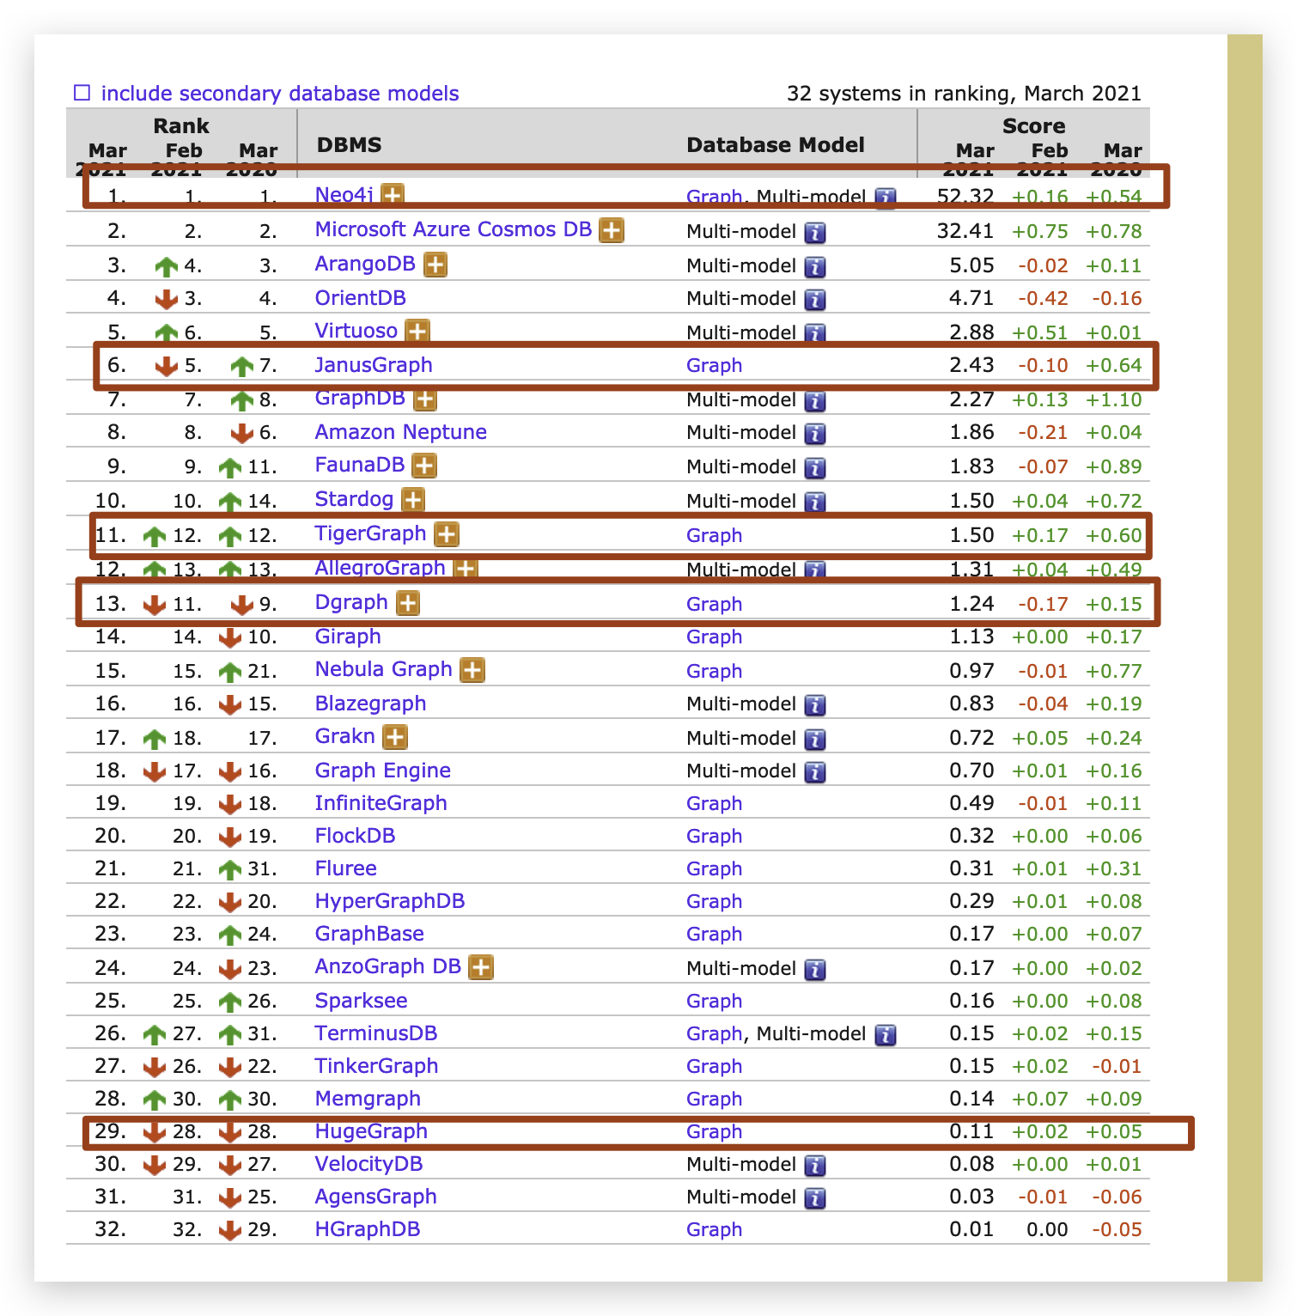Open the ArangoDB link
1297x1316 pixels.
click(x=365, y=264)
